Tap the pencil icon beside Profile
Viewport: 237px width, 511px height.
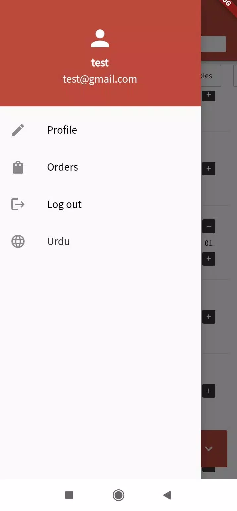point(18,130)
